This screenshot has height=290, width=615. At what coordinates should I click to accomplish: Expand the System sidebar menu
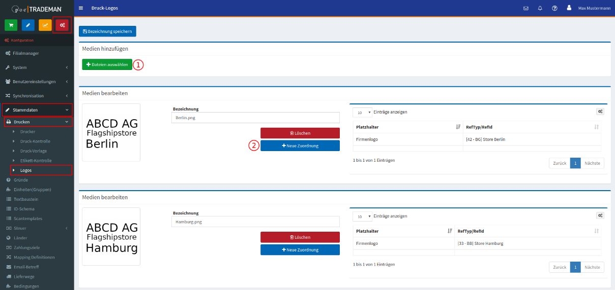click(37, 67)
